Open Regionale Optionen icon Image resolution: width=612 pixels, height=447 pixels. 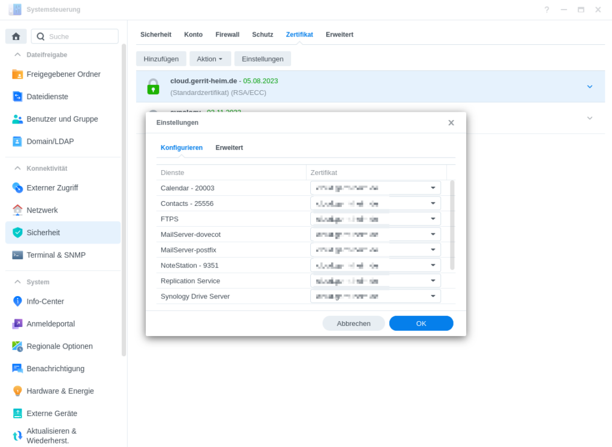tap(17, 346)
